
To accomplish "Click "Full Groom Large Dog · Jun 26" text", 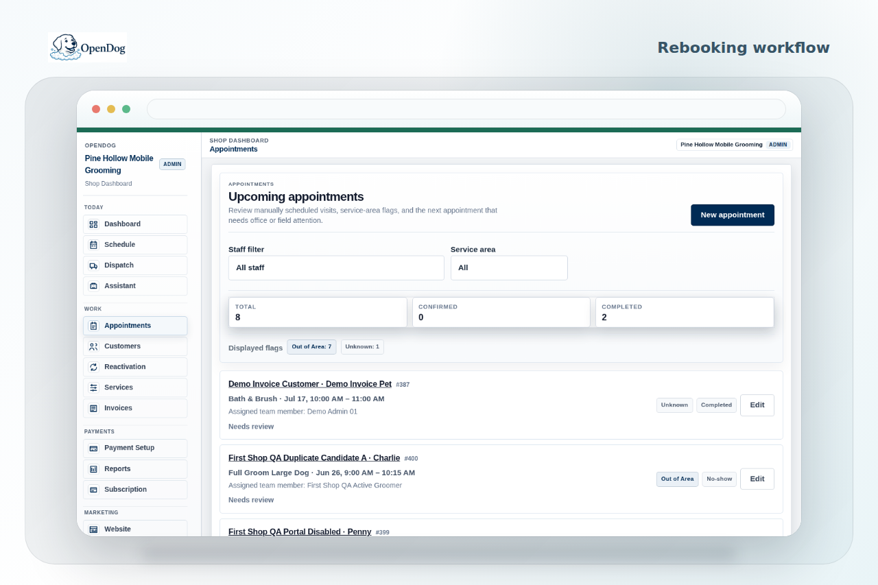I will (x=322, y=473).
